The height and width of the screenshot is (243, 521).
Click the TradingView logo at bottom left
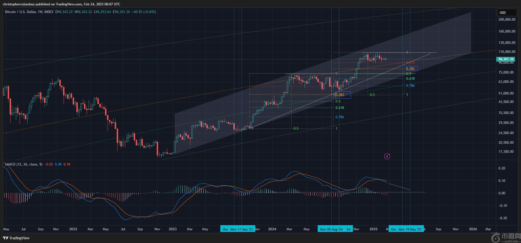tap(16, 238)
